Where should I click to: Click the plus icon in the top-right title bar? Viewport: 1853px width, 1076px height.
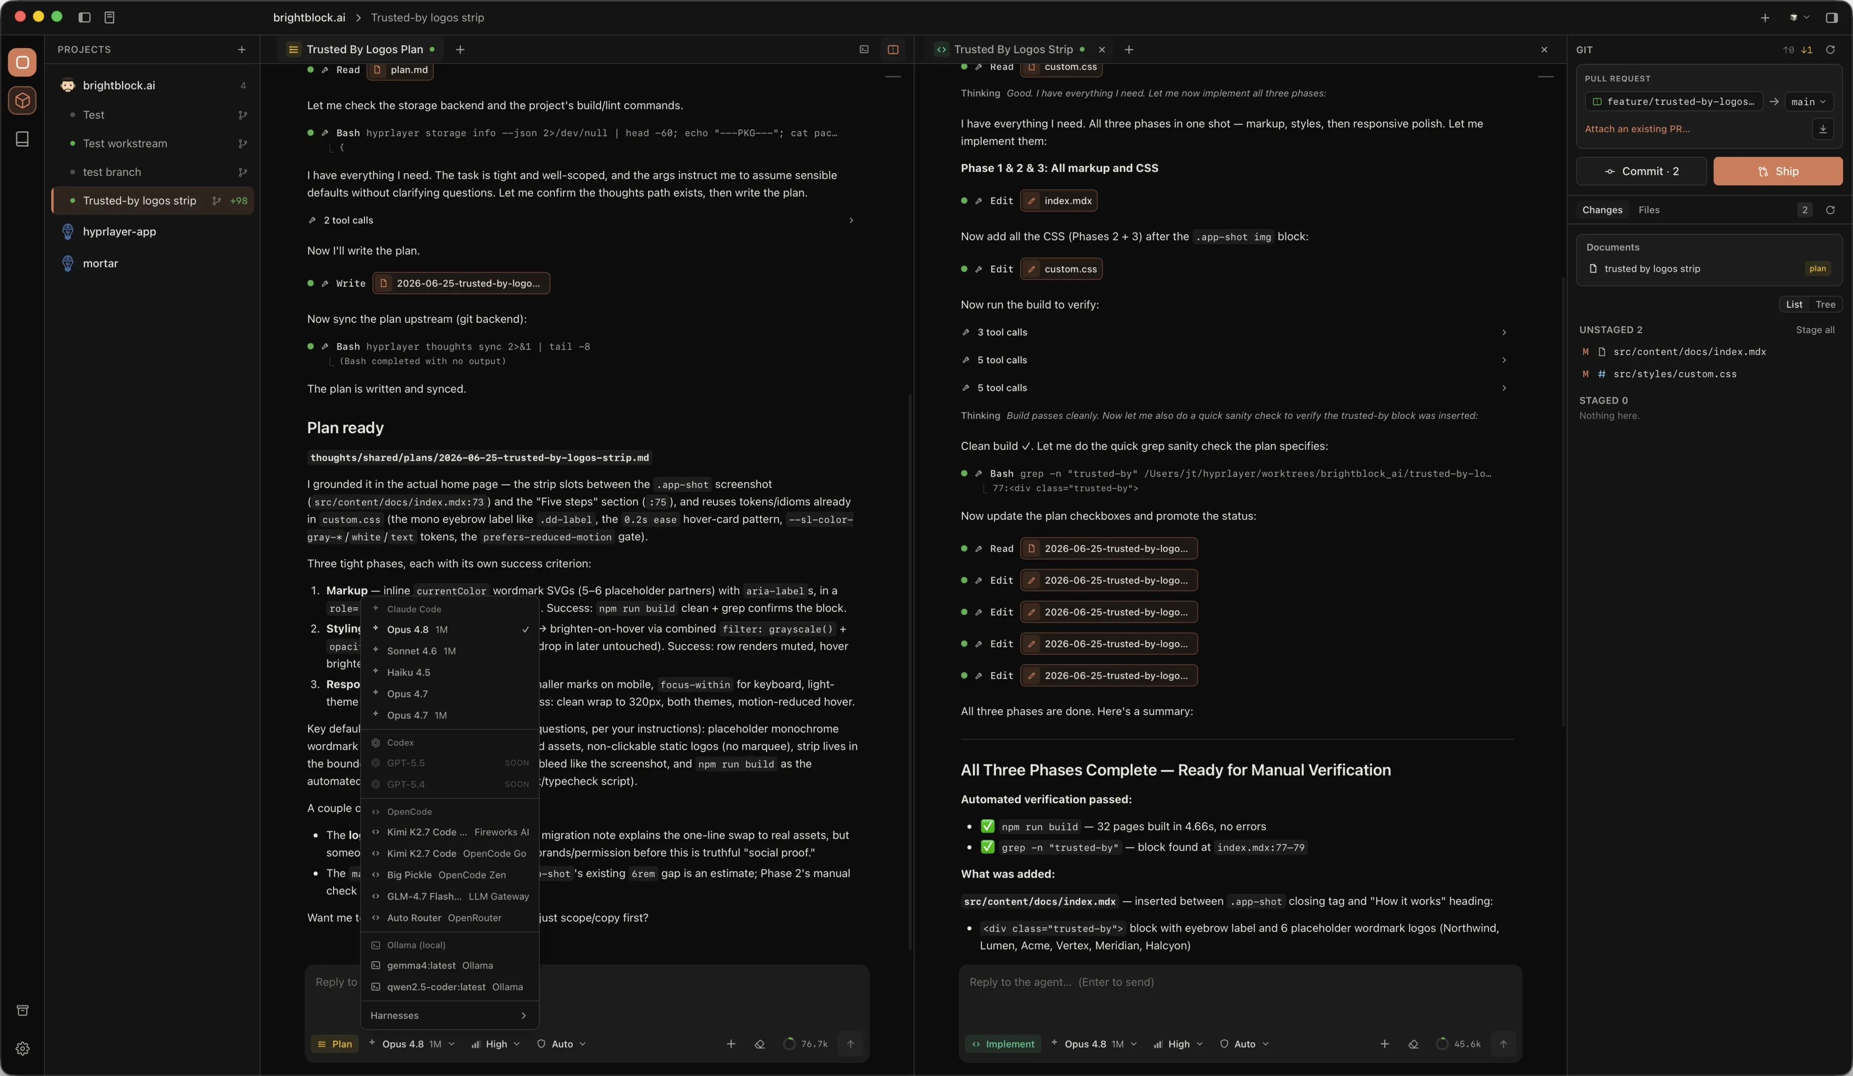point(1765,17)
